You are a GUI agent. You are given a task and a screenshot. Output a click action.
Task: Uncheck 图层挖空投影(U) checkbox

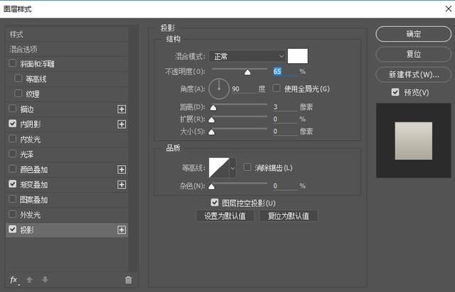click(215, 202)
